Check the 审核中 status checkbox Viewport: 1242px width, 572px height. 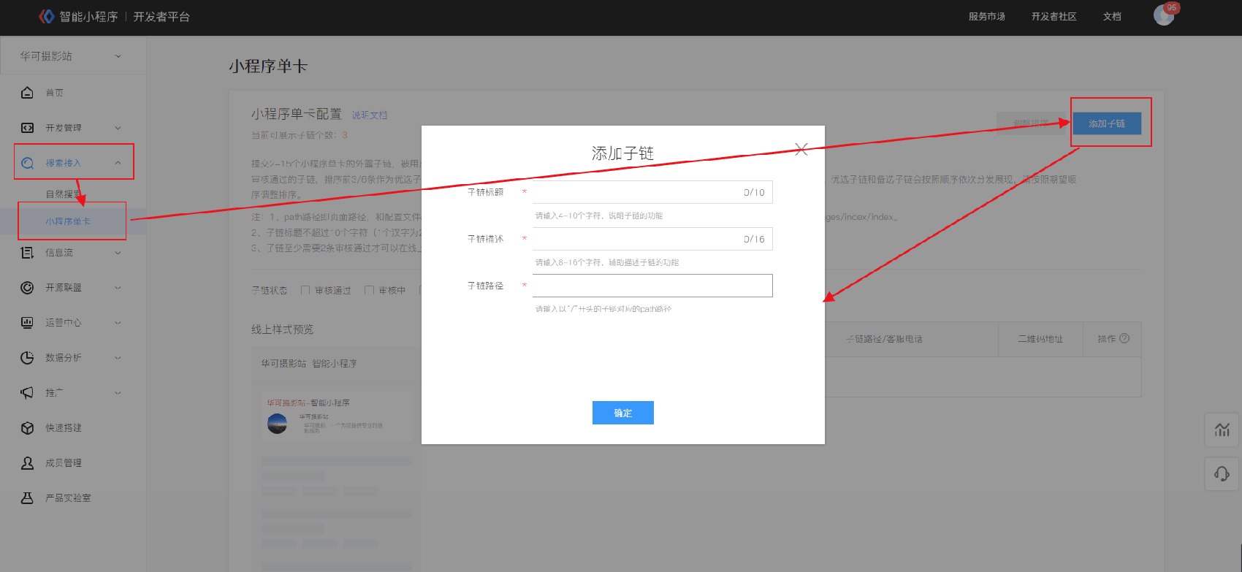pos(369,290)
